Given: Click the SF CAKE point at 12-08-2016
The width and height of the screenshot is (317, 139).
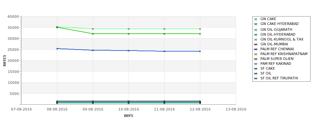Looking at the screenshot, I should coord(200,52).
